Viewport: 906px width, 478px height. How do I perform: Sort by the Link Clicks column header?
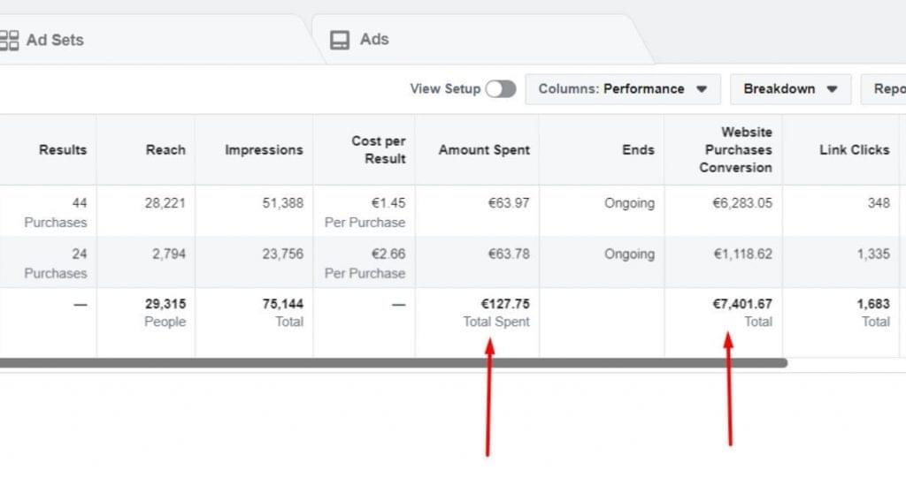click(854, 150)
